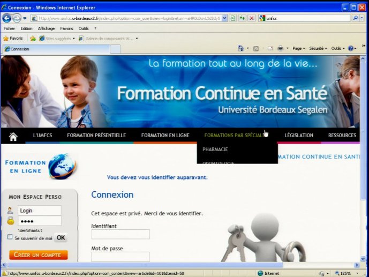Open Formation Présentielle navigation item
The width and height of the screenshot is (369, 277).
(x=96, y=136)
